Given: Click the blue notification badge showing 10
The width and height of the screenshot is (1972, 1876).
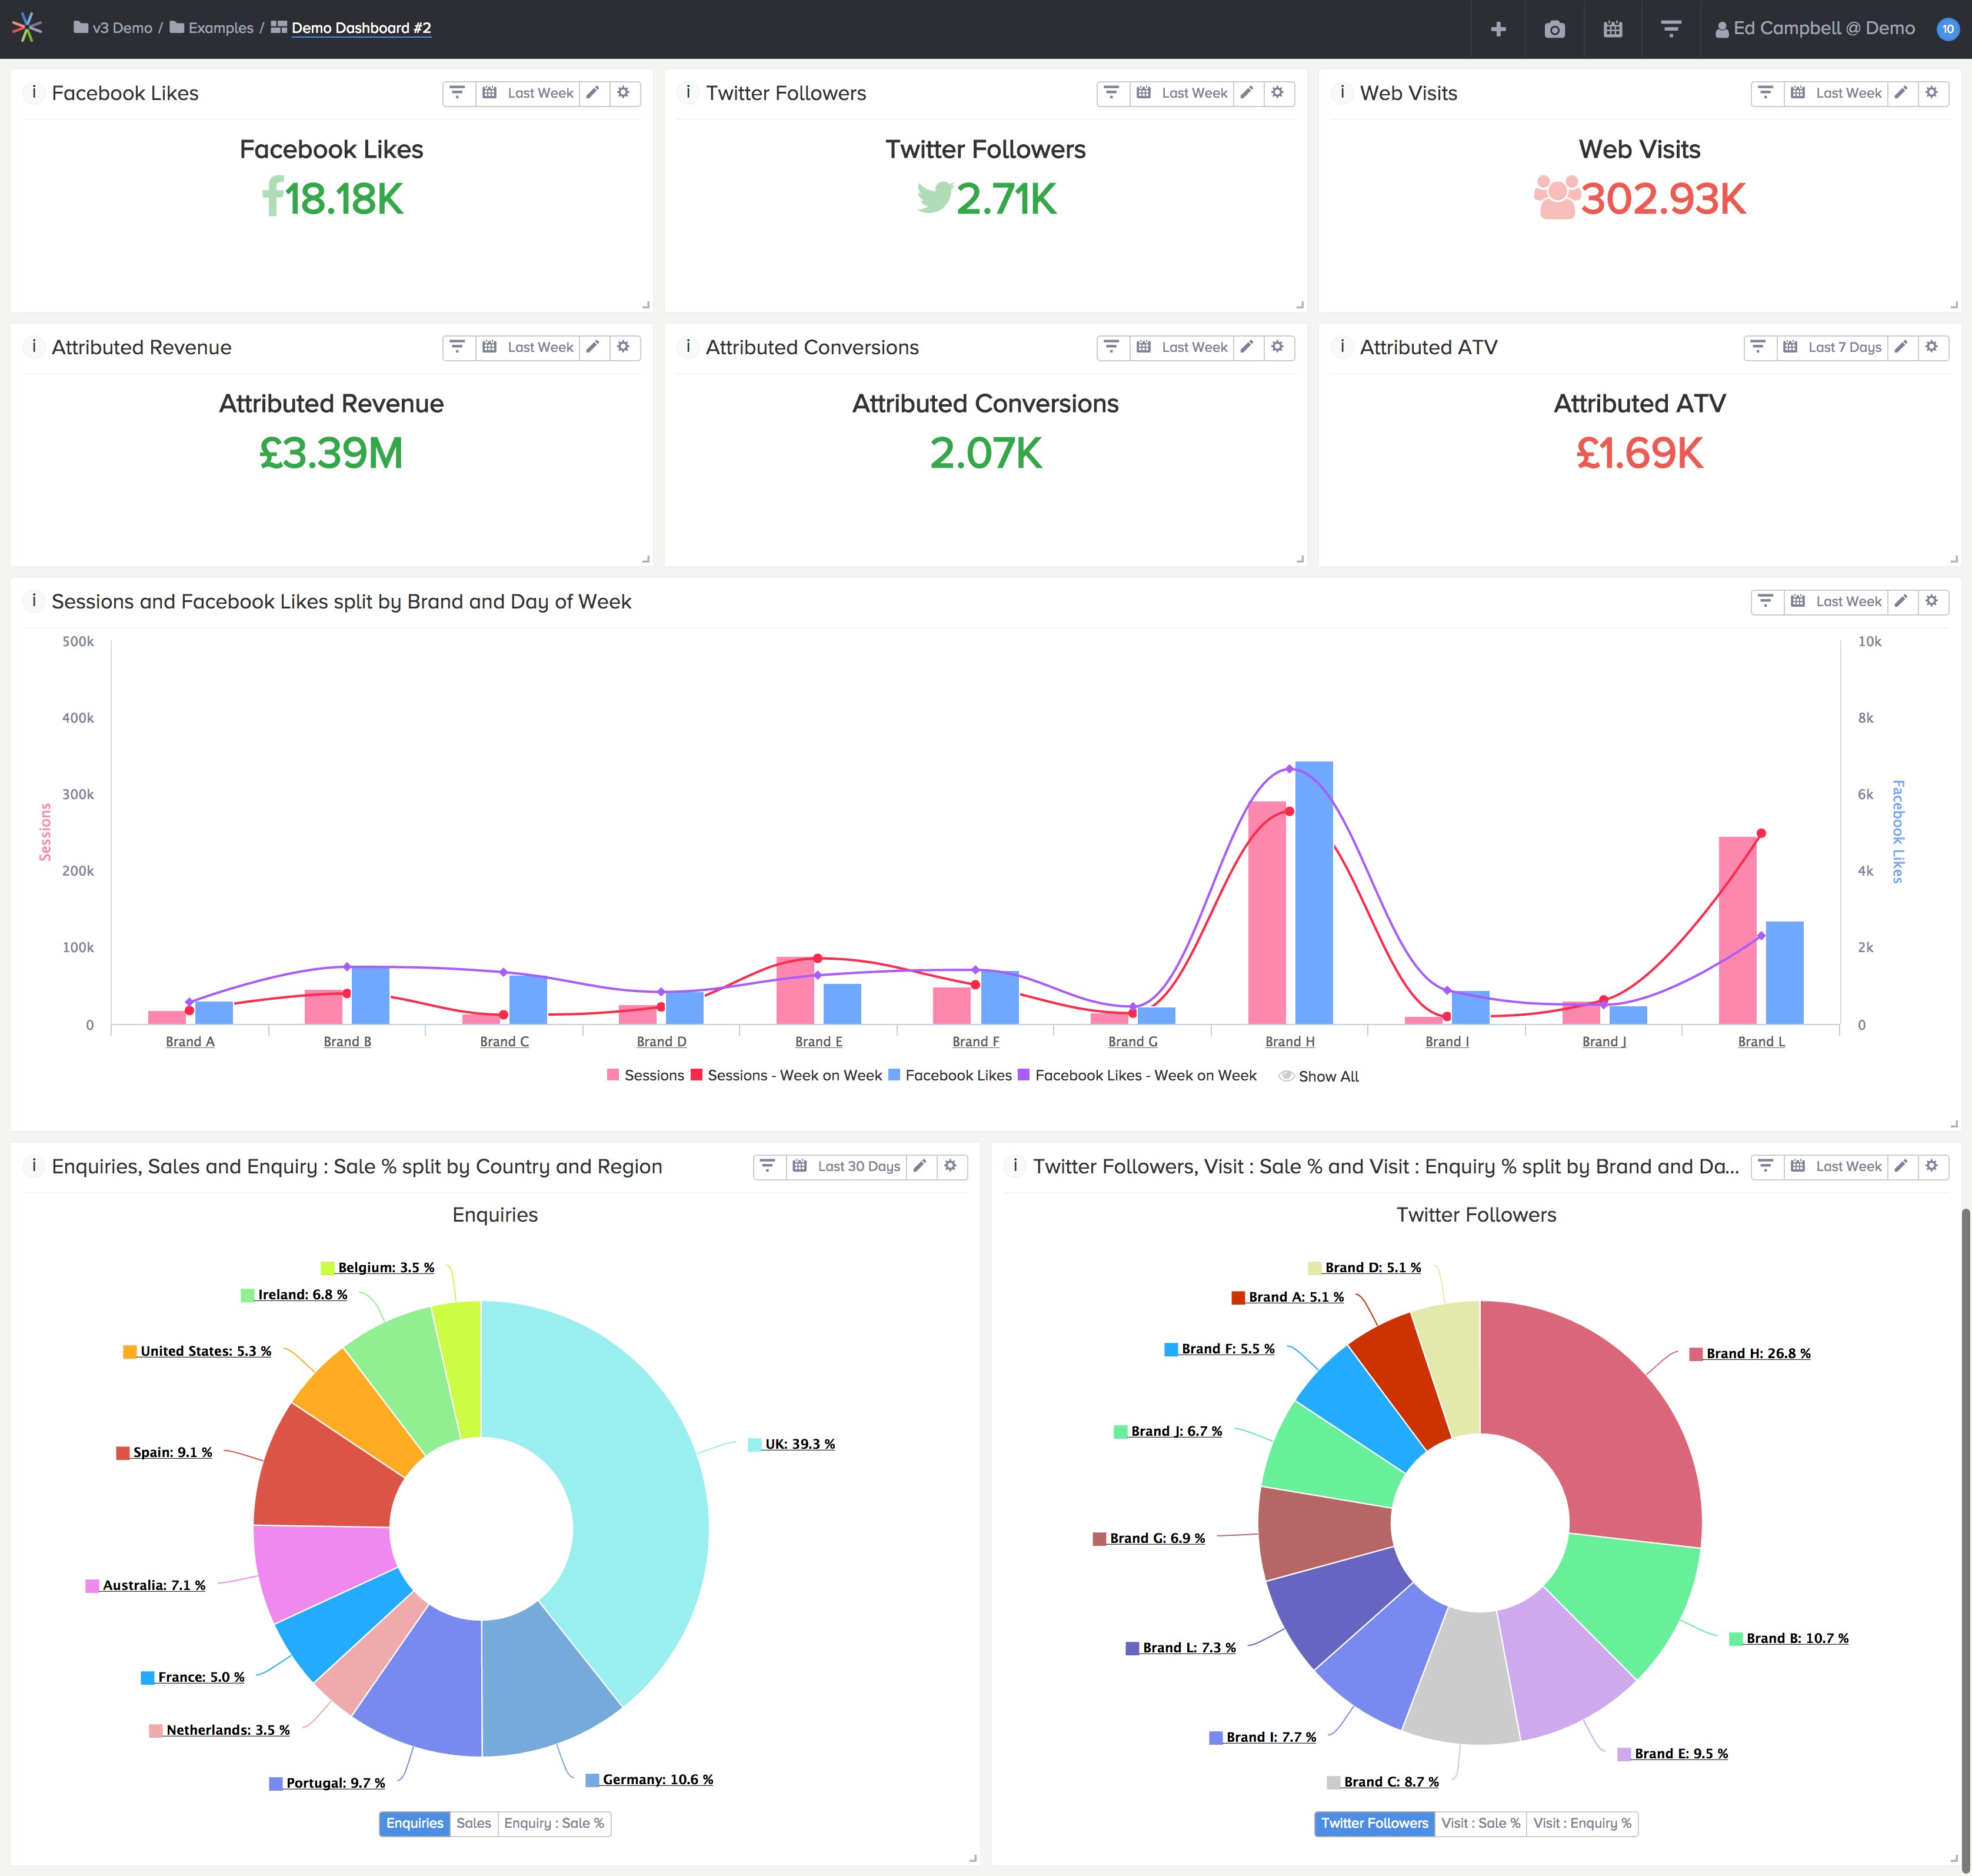Looking at the screenshot, I should pyautogui.click(x=1947, y=29).
